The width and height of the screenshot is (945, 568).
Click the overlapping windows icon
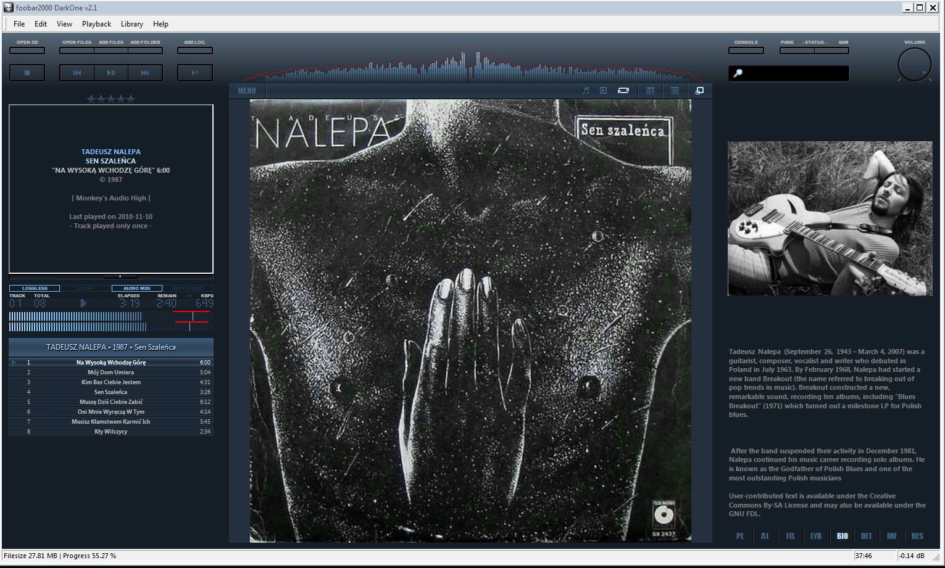point(699,91)
